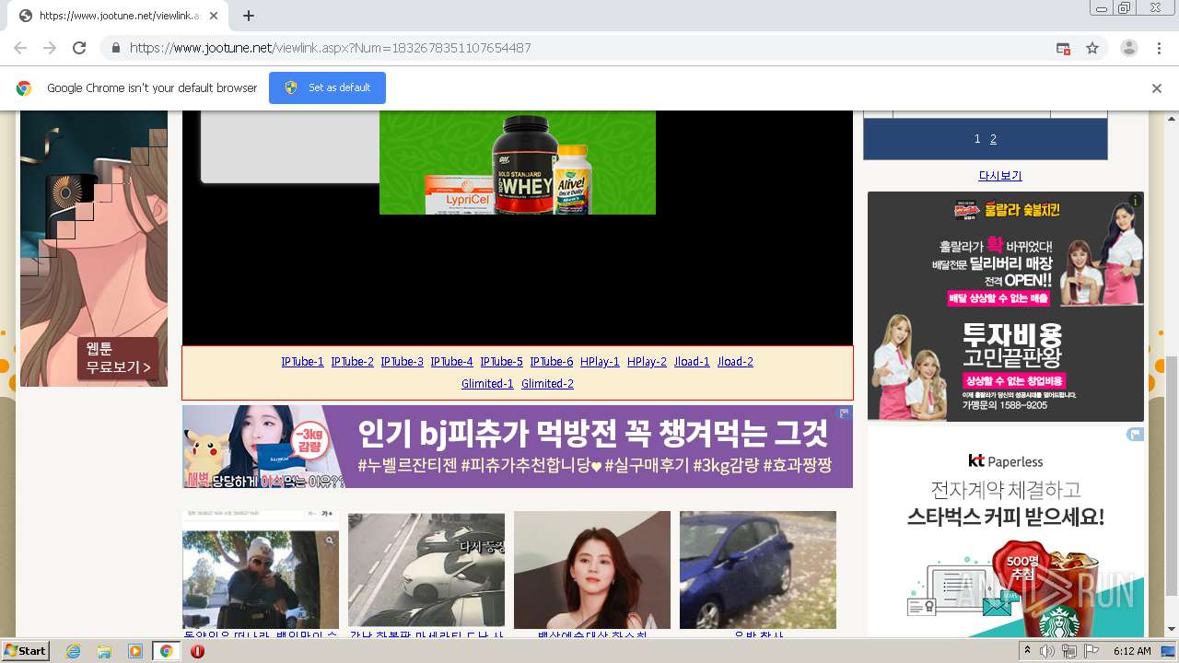Open Chrome three-dot menu
Viewport: 1179px width, 663px height.
coord(1159,48)
